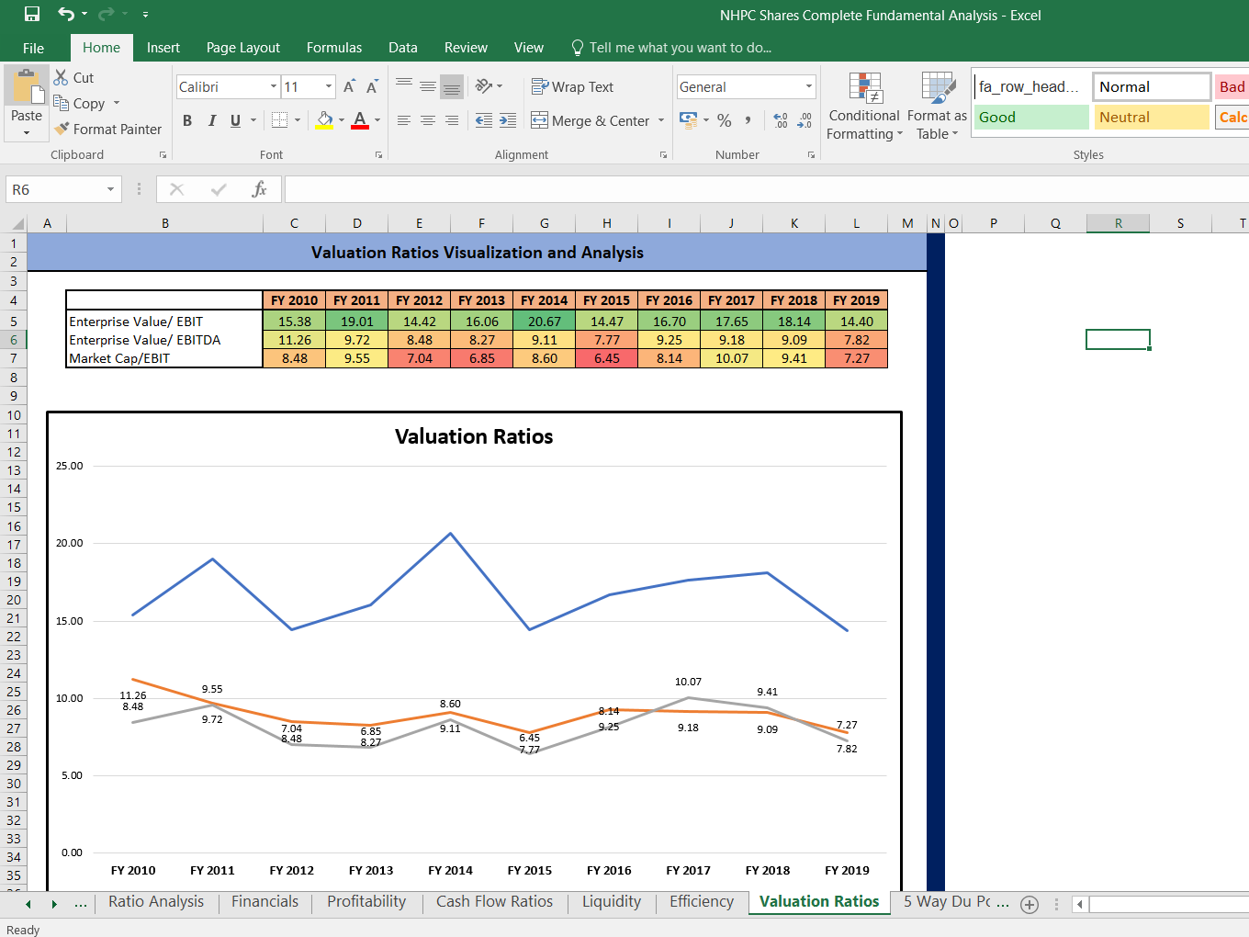Open the File menu

[33, 48]
